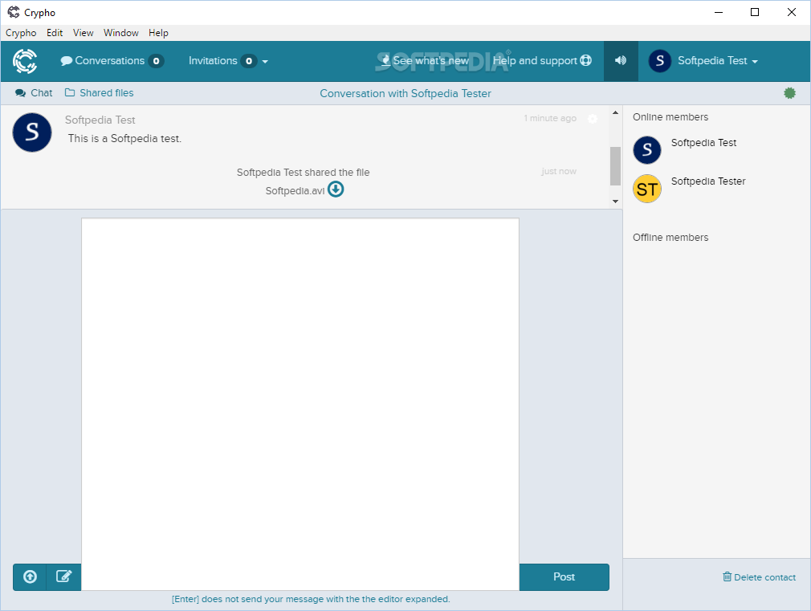This screenshot has height=611, width=811.
Task: Delete this contact
Action: click(x=760, y=576)
